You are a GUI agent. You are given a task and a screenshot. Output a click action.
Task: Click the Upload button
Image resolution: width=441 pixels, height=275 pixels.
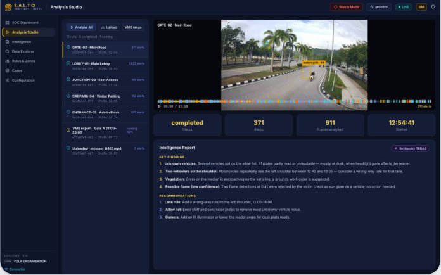tap(109, 27)
